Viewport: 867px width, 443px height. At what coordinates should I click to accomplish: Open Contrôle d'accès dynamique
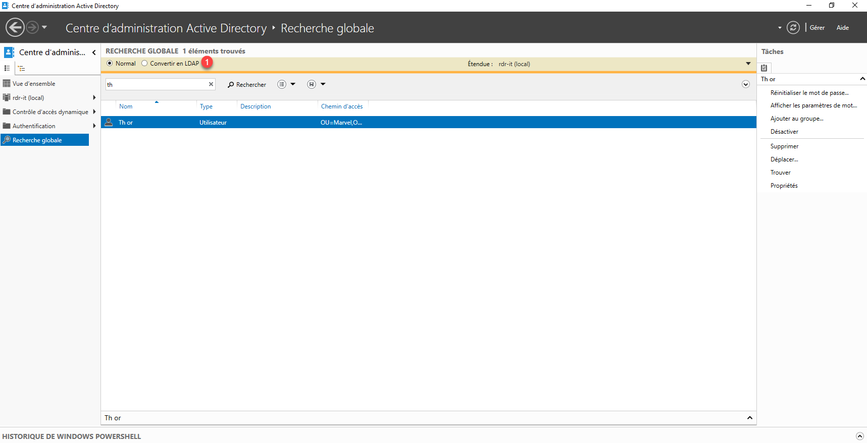pyautogui.click(x=50, y=112)
